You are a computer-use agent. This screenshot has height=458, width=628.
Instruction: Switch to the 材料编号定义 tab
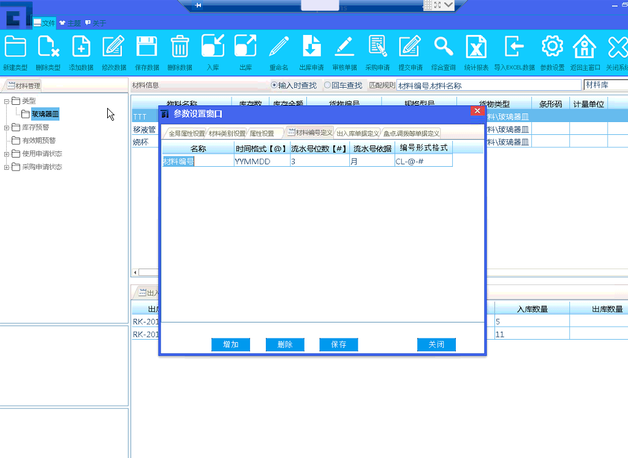pyautogui.click(x=310, y=132)
